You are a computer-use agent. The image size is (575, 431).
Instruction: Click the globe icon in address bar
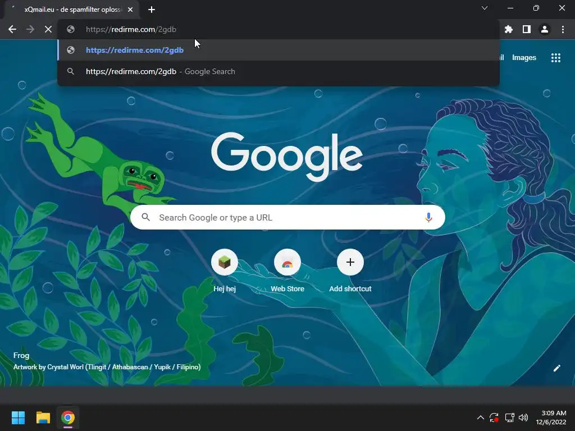pyautogui.click(x=71, y=29)
